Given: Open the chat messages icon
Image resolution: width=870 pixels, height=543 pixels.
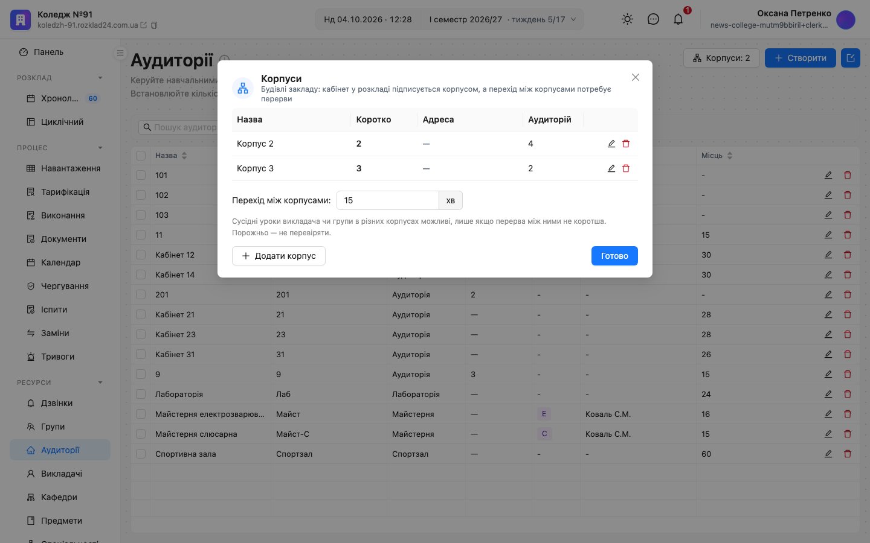Looking at the screenshot, I should tap(653, 19).
